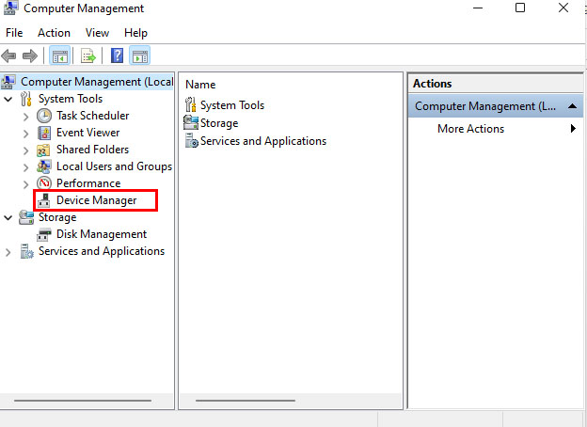Select Local Users and Groups label
The height and width of the screenshot is (427, 587).
[x=114, y=166]
